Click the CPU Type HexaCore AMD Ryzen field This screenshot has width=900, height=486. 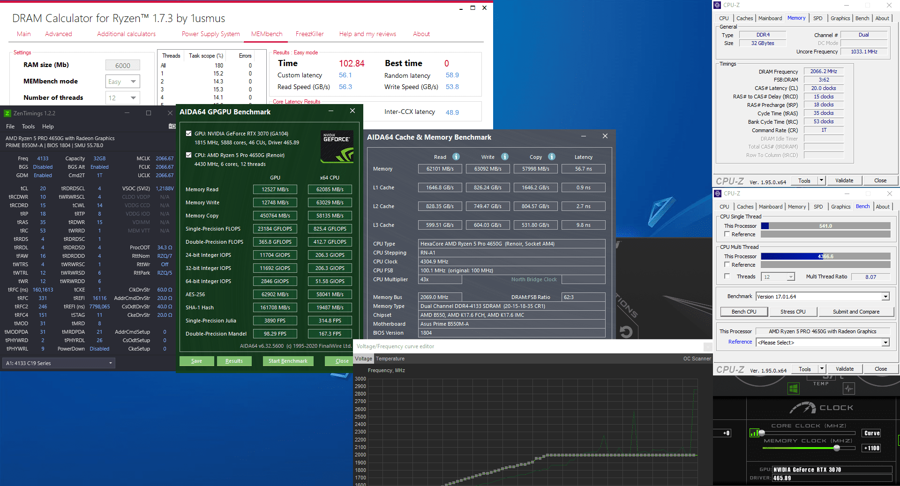[x=511, y=244]
